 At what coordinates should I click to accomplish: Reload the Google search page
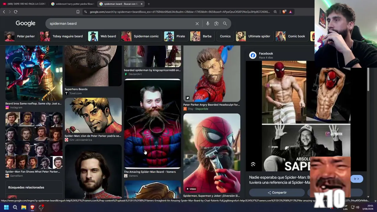click(x=16, y=12)
